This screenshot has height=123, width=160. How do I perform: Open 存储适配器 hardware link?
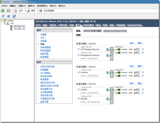click(45, 47)
